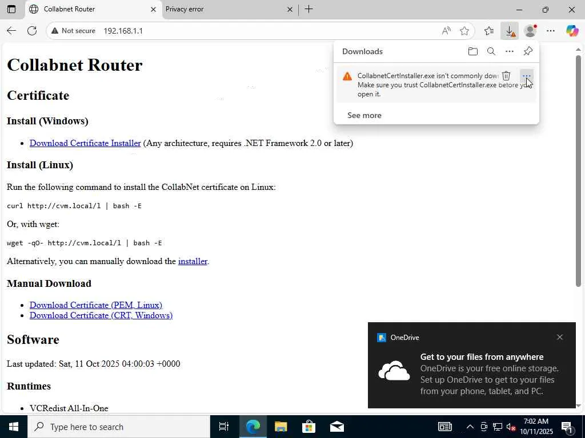The image size is (585, 438).
Task: Click the wget -qO- command text
Action: [85, 243]
